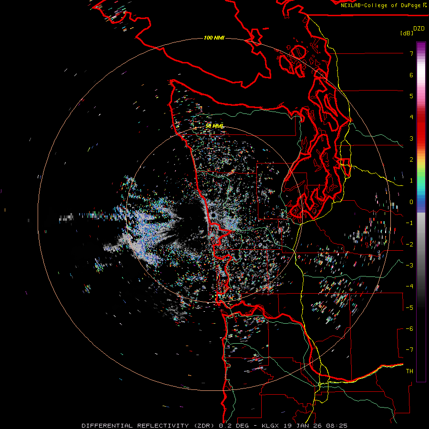The height and width of the screenshot is (429, 429).
Task: Click the 2 value on color scale
Action: [x=411, y=160]
